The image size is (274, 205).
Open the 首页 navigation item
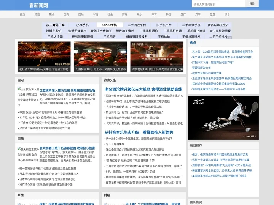[22, 14]
